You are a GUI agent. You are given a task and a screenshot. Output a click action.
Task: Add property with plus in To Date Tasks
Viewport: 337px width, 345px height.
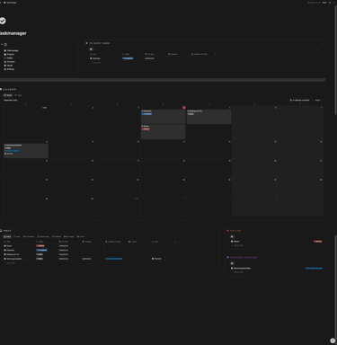[215, 54]
